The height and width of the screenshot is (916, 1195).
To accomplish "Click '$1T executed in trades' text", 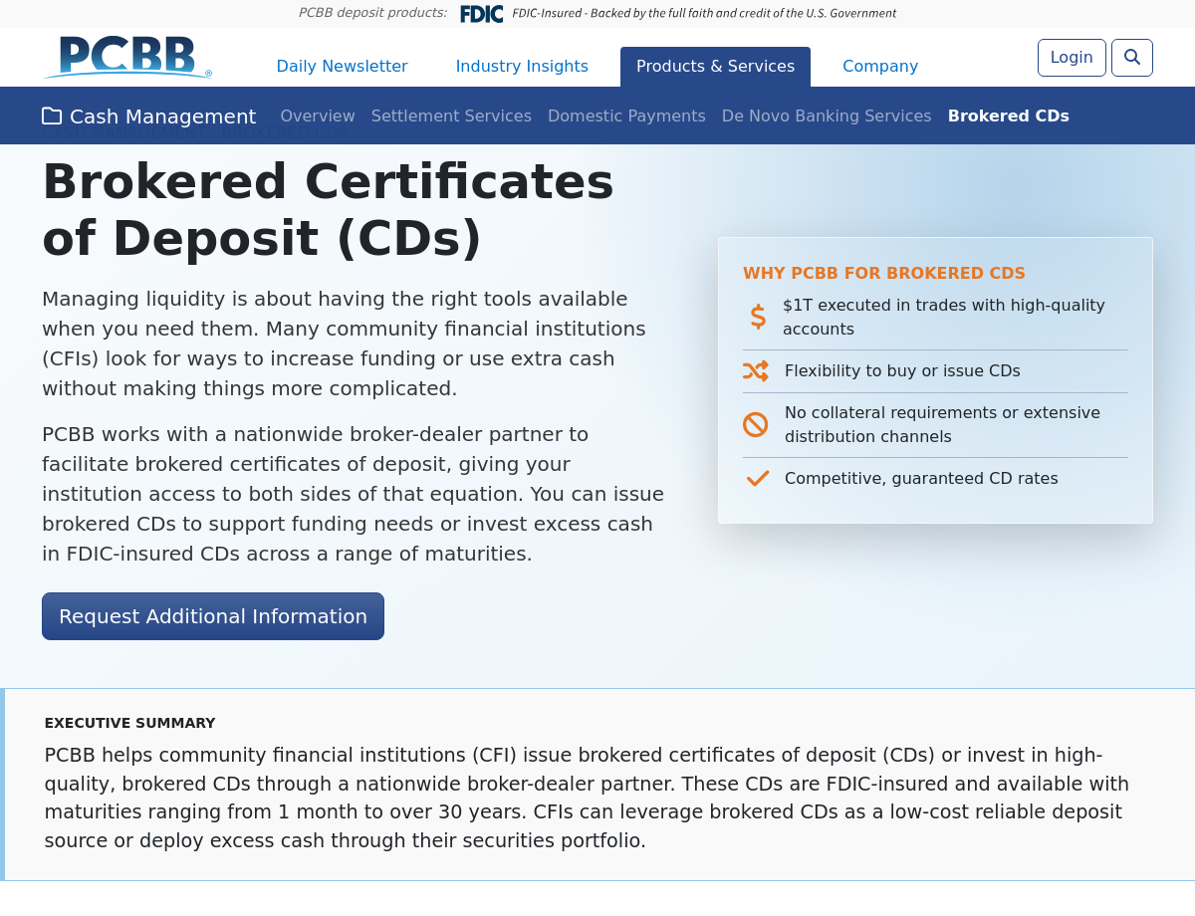I will [x=944, y=318].
